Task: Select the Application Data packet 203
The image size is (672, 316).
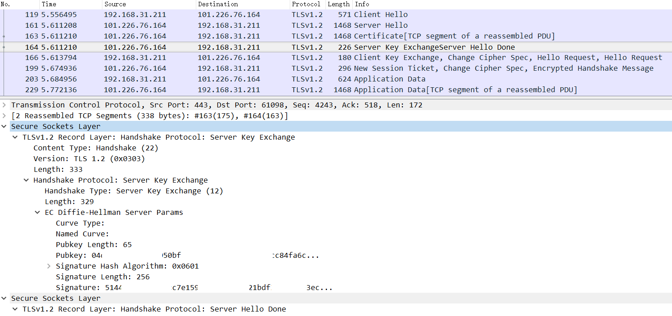Action: (179, 79)
